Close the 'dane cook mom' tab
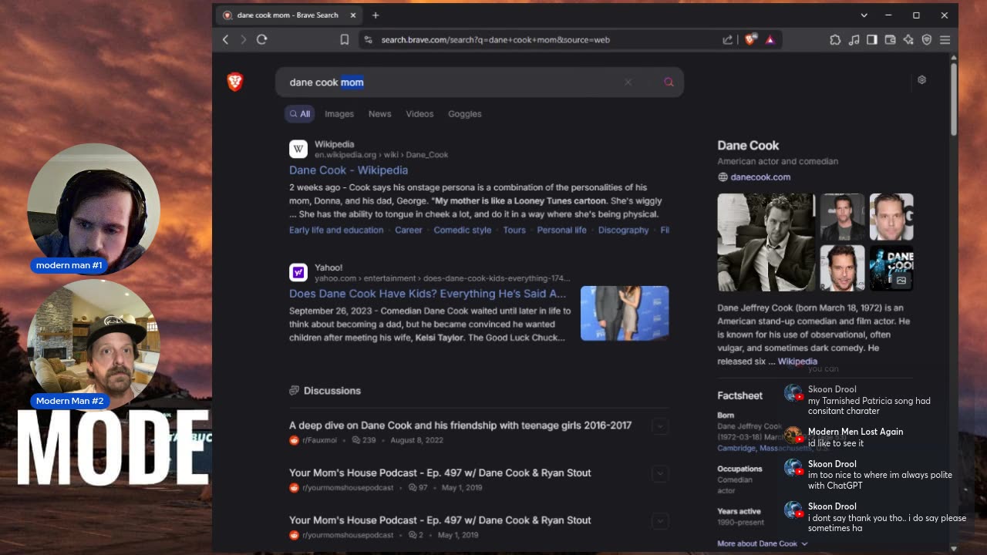Screen dimensions: 987x555 point(353,15)
